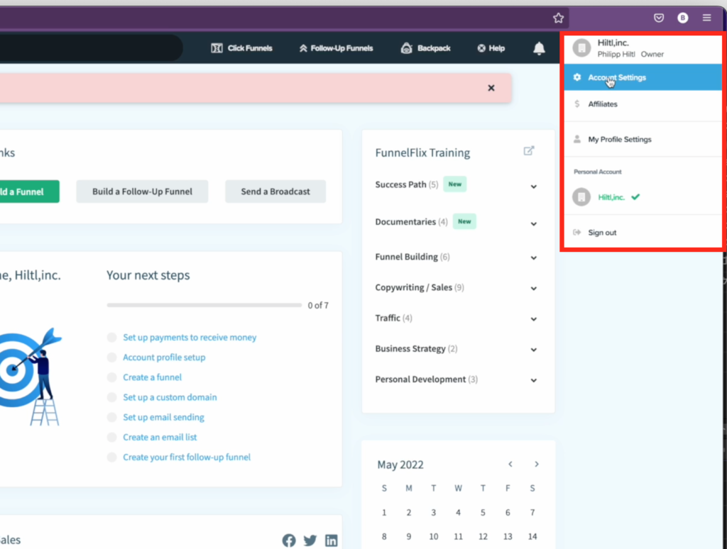Click the next steps progress bar
The image size is (727, 549).
[204, 305]
